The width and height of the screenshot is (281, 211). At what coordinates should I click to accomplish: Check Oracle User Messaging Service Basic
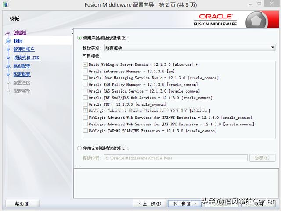tap(86, 78)
